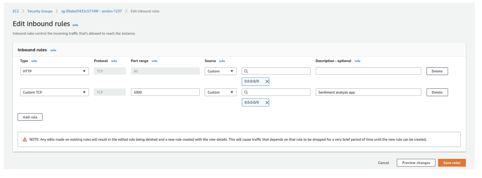The width and height of the screenshot is (482, 178).
Task: Remove 0.0.0.0/0 source from Custom TCP rule
Action: pos(267,103)
